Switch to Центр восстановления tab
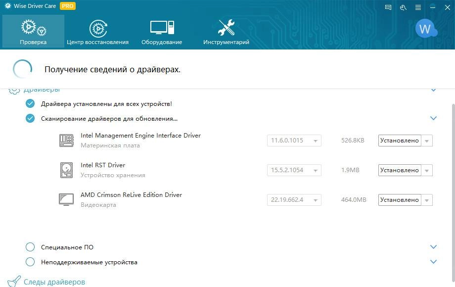The image size is (455, 287). (x=98, y=31)
